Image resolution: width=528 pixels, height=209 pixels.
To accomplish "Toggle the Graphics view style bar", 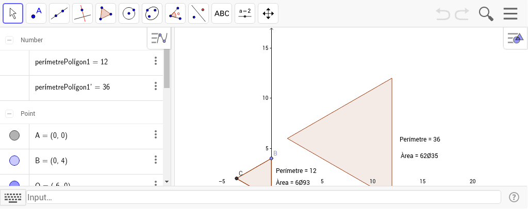I will coord(516,38).
